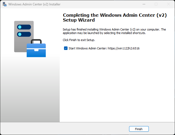Image resolution: width=175 pixels, height=135 pixels.
Task: Uncheck the Start Windows Admin Center checkbox
Action: coord(66,48)
